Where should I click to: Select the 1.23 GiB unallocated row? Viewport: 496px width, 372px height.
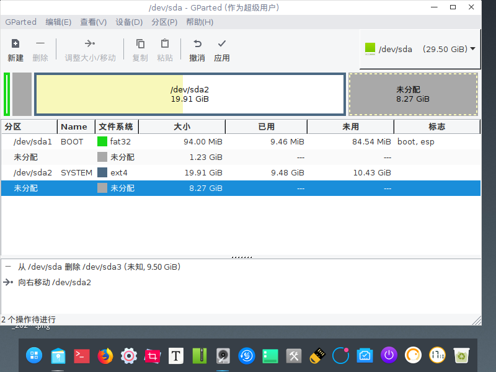[241, 157]
